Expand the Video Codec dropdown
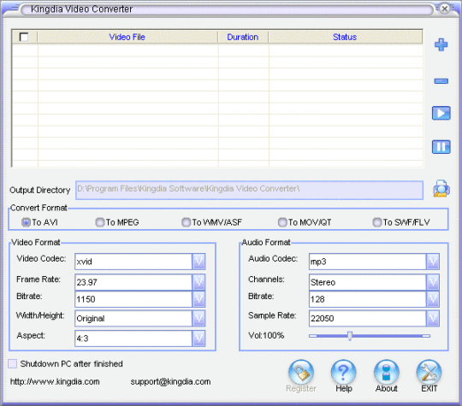462x406 pixels. click(x=198, y=262)
